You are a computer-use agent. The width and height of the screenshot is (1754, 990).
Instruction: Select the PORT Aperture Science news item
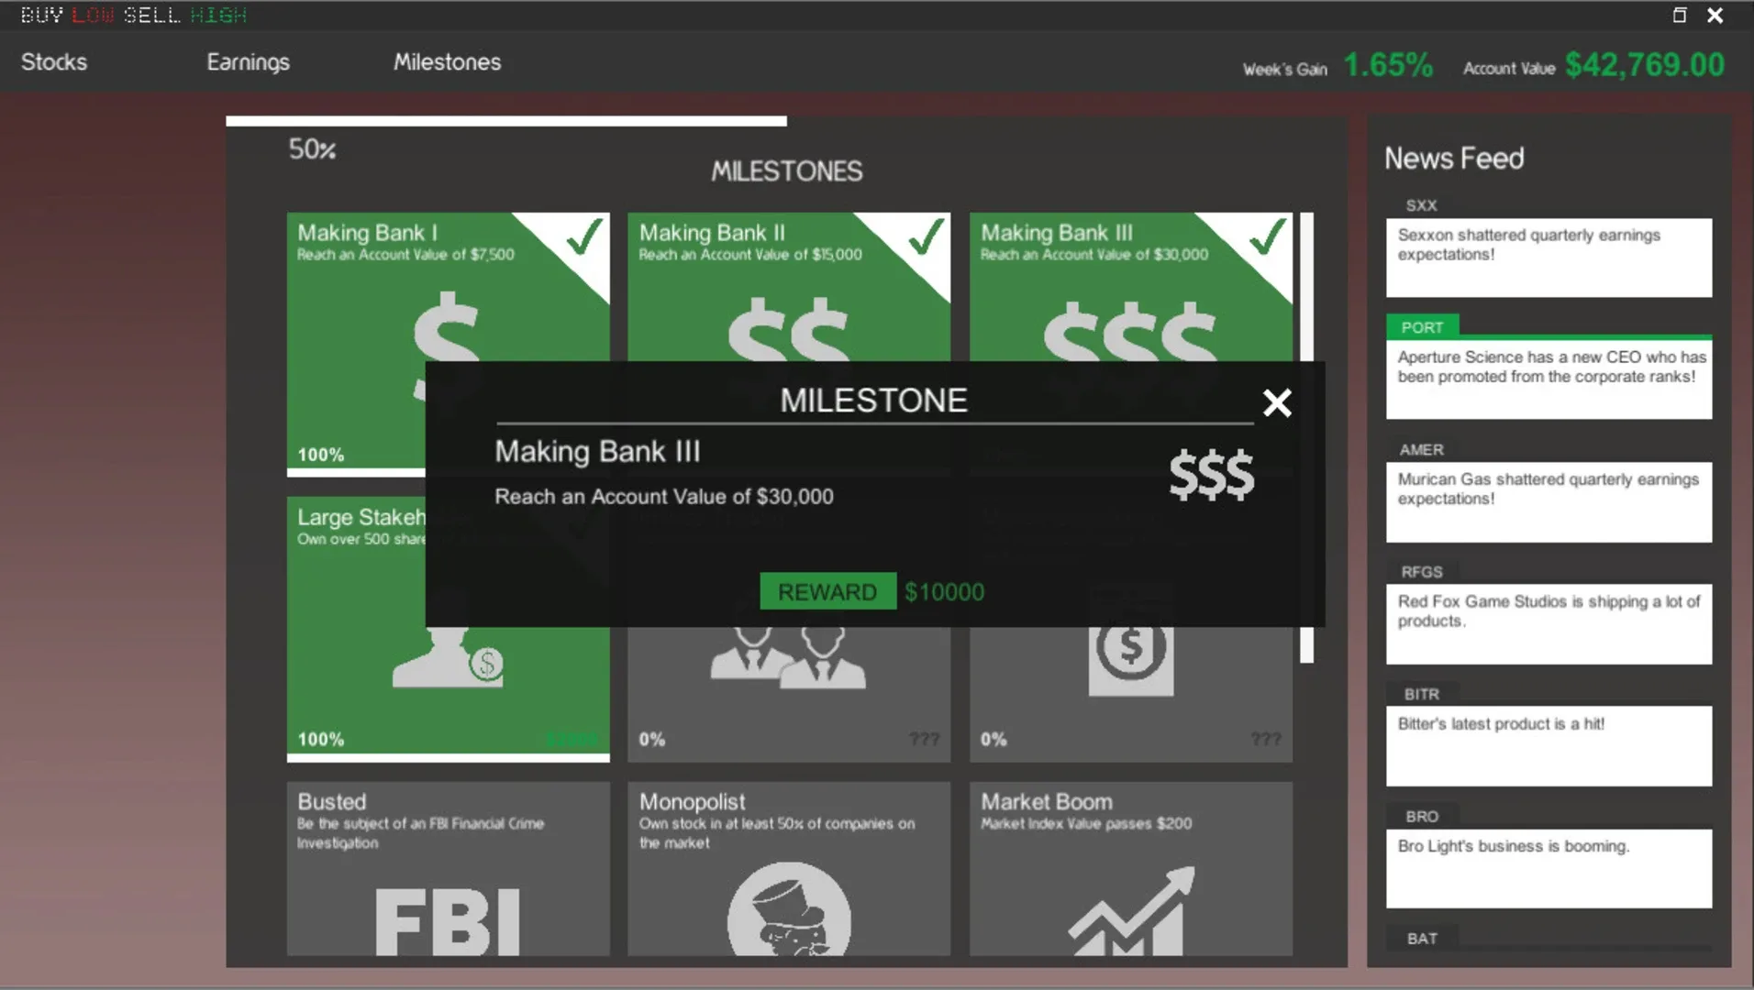(x=1548, y=378)
